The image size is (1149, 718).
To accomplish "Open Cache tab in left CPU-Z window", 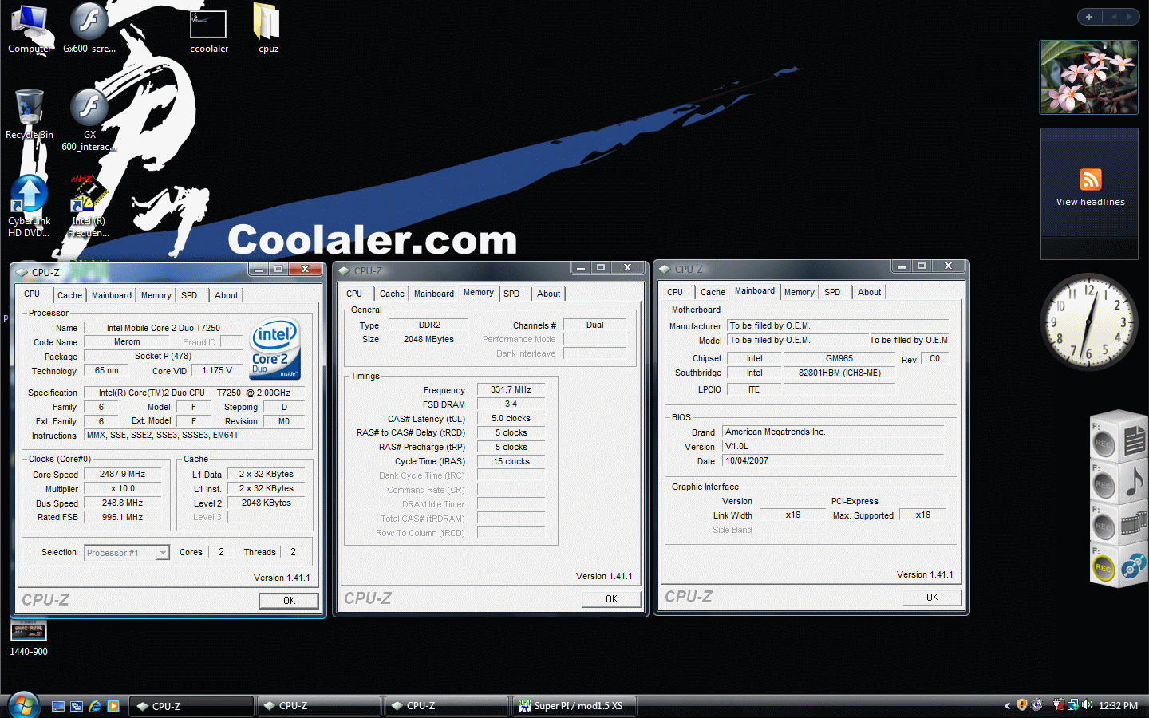I will pos(69,295).
